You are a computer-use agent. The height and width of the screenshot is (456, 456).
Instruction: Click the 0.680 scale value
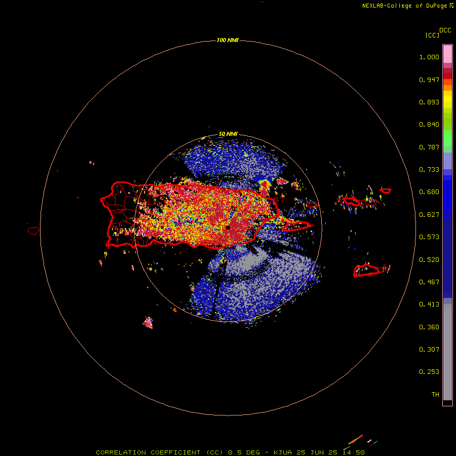[x=429, y=192]
